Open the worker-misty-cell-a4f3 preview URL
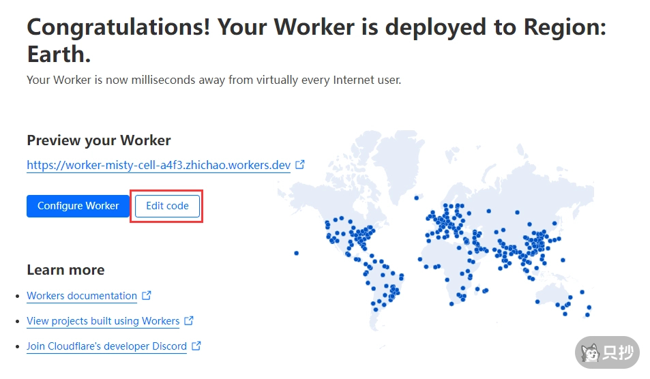The image size is (650, 379). (x=158, y=165)
